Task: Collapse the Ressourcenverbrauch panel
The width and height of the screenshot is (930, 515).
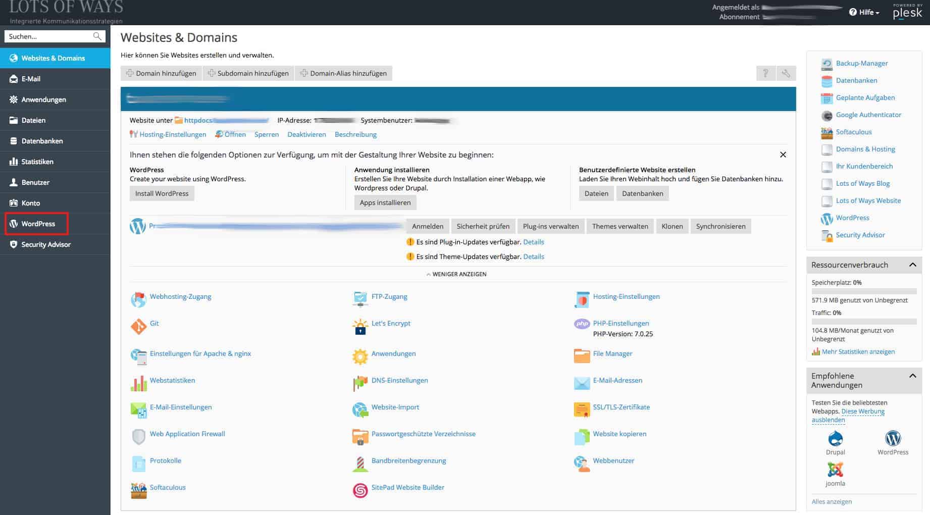Action: pyautogui.click(x=913, y=265)
